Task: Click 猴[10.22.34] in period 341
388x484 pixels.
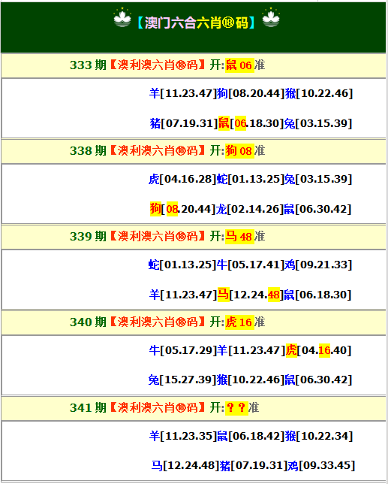Action: [x=319, y=436]
